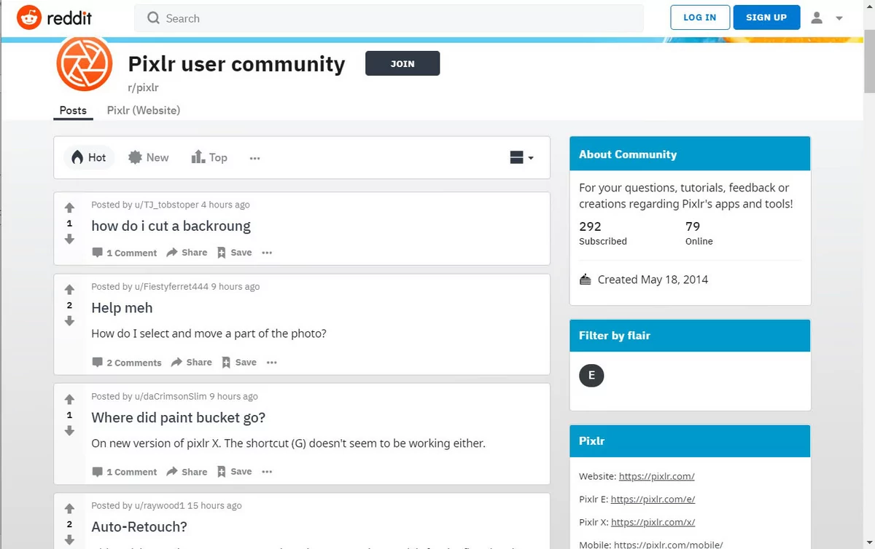Viewport: 875px width, 549px height.
Task: Open the 1 Comment link on TJ_tobstoper's post
Action: [x=125, y=253]
